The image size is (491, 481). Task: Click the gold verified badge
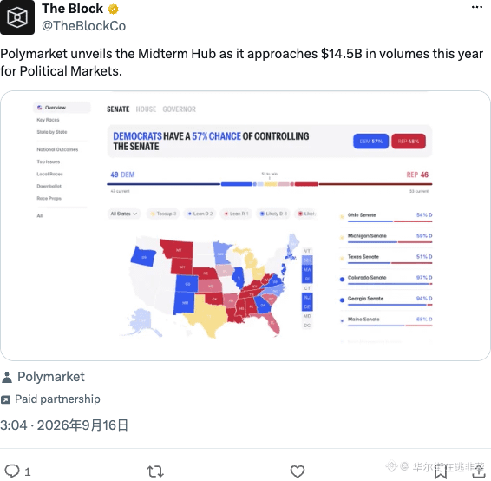[x=113, y=9]
